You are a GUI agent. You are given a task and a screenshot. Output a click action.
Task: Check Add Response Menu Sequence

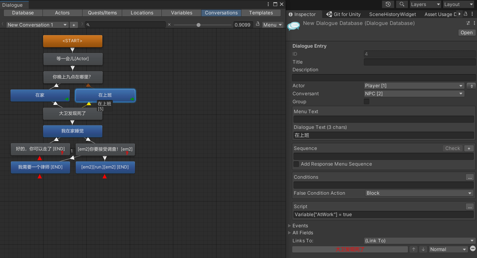pyautogui.click(x=296, y=164)
